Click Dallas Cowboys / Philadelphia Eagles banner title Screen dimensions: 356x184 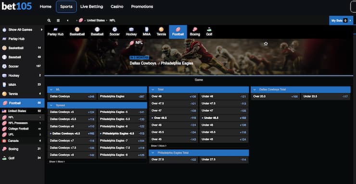tap(162, 63)
